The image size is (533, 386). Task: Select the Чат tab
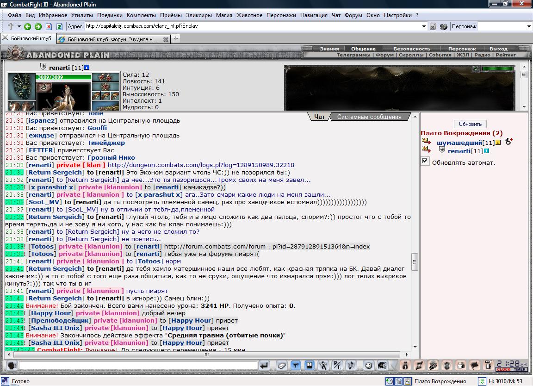[319, 117]
